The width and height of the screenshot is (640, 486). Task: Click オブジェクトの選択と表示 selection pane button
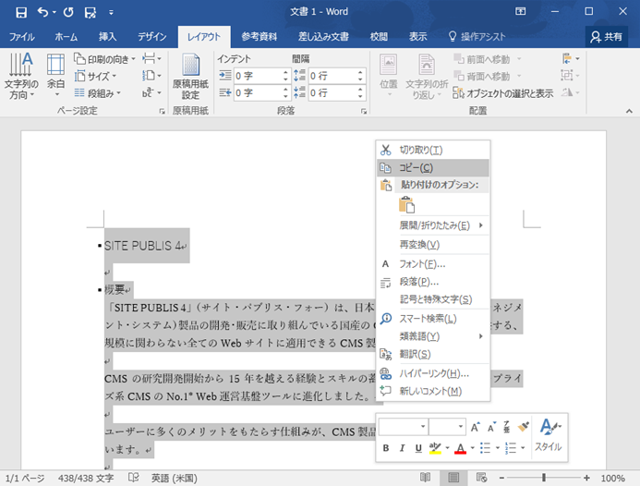tap(502, 93)
